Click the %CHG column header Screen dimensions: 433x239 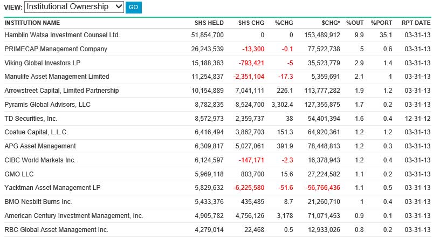tap(284, 23)
